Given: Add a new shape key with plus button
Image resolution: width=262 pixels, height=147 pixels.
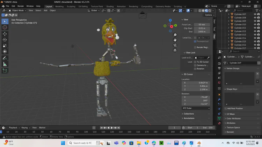Looking at the screenshot, I should coord(257,94).
